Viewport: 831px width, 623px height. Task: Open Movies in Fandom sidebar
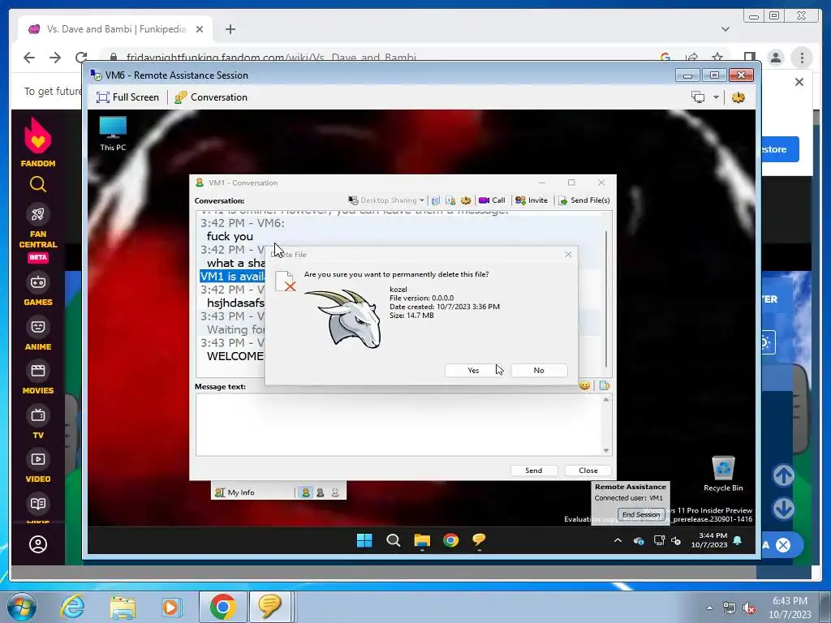pos(37,378)
